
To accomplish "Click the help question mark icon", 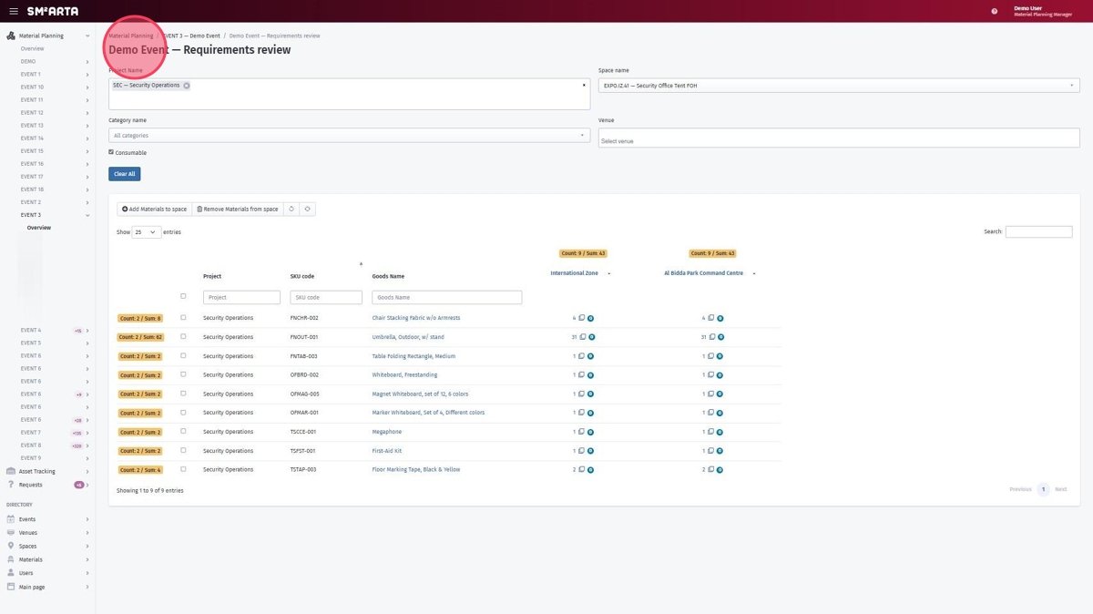I will point(994,12).
